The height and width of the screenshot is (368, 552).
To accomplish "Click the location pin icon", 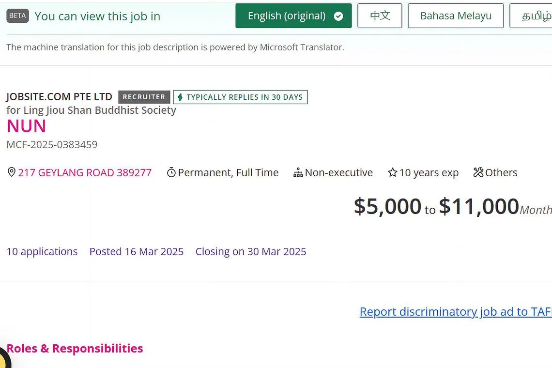I will click(12, 172).
